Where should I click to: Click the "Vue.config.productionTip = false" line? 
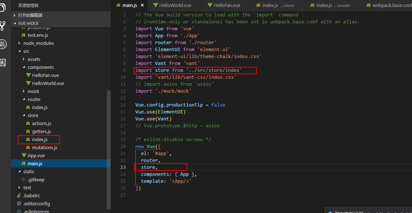(x=180, y=105)
